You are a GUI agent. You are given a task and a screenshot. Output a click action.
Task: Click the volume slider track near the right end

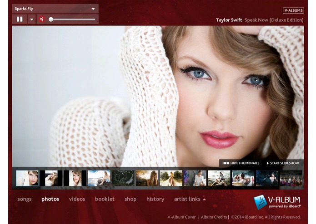coord(92,19)
